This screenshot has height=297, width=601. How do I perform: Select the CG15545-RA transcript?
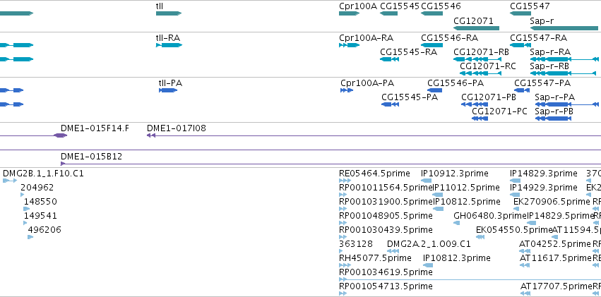tap(389, 59)
